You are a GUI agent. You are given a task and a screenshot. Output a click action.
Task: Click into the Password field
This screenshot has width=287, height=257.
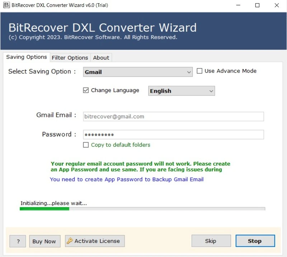(x=173, y=135)
